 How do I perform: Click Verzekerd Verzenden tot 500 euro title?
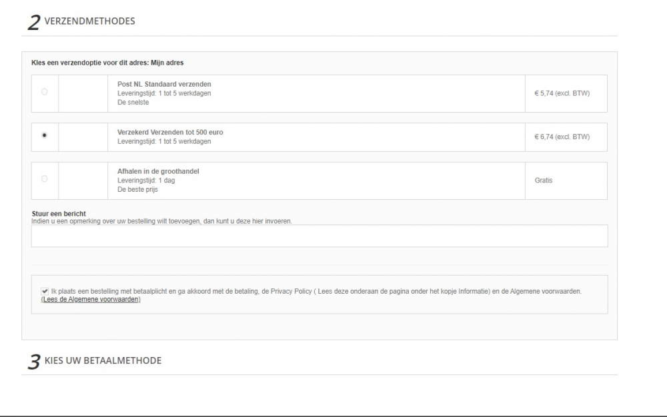click(170, 132)
